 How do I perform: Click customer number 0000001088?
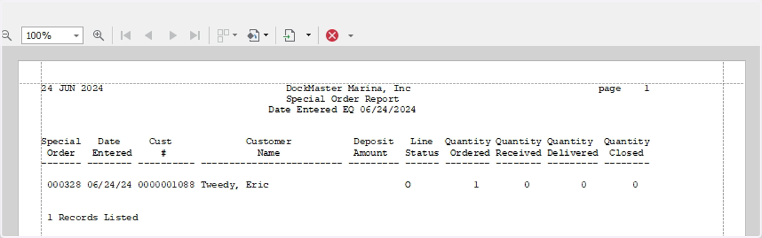pyautogui.click(x=166, y=185)
